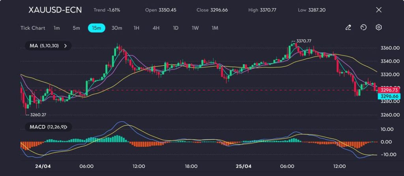Image resolution: width=404 pixels, height=176 pixels.
Task: Select the active 15m timeframe
Action: pyautogui.click(x=96, y=28)
